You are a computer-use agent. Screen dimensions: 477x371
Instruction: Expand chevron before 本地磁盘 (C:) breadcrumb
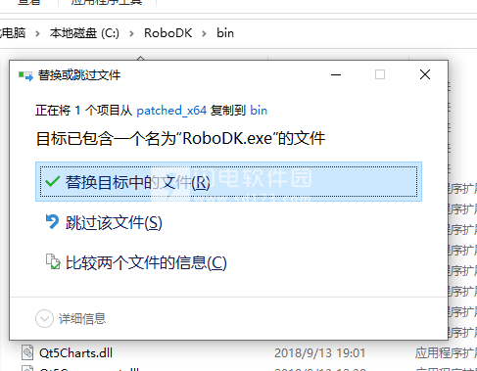click(37, 33)
